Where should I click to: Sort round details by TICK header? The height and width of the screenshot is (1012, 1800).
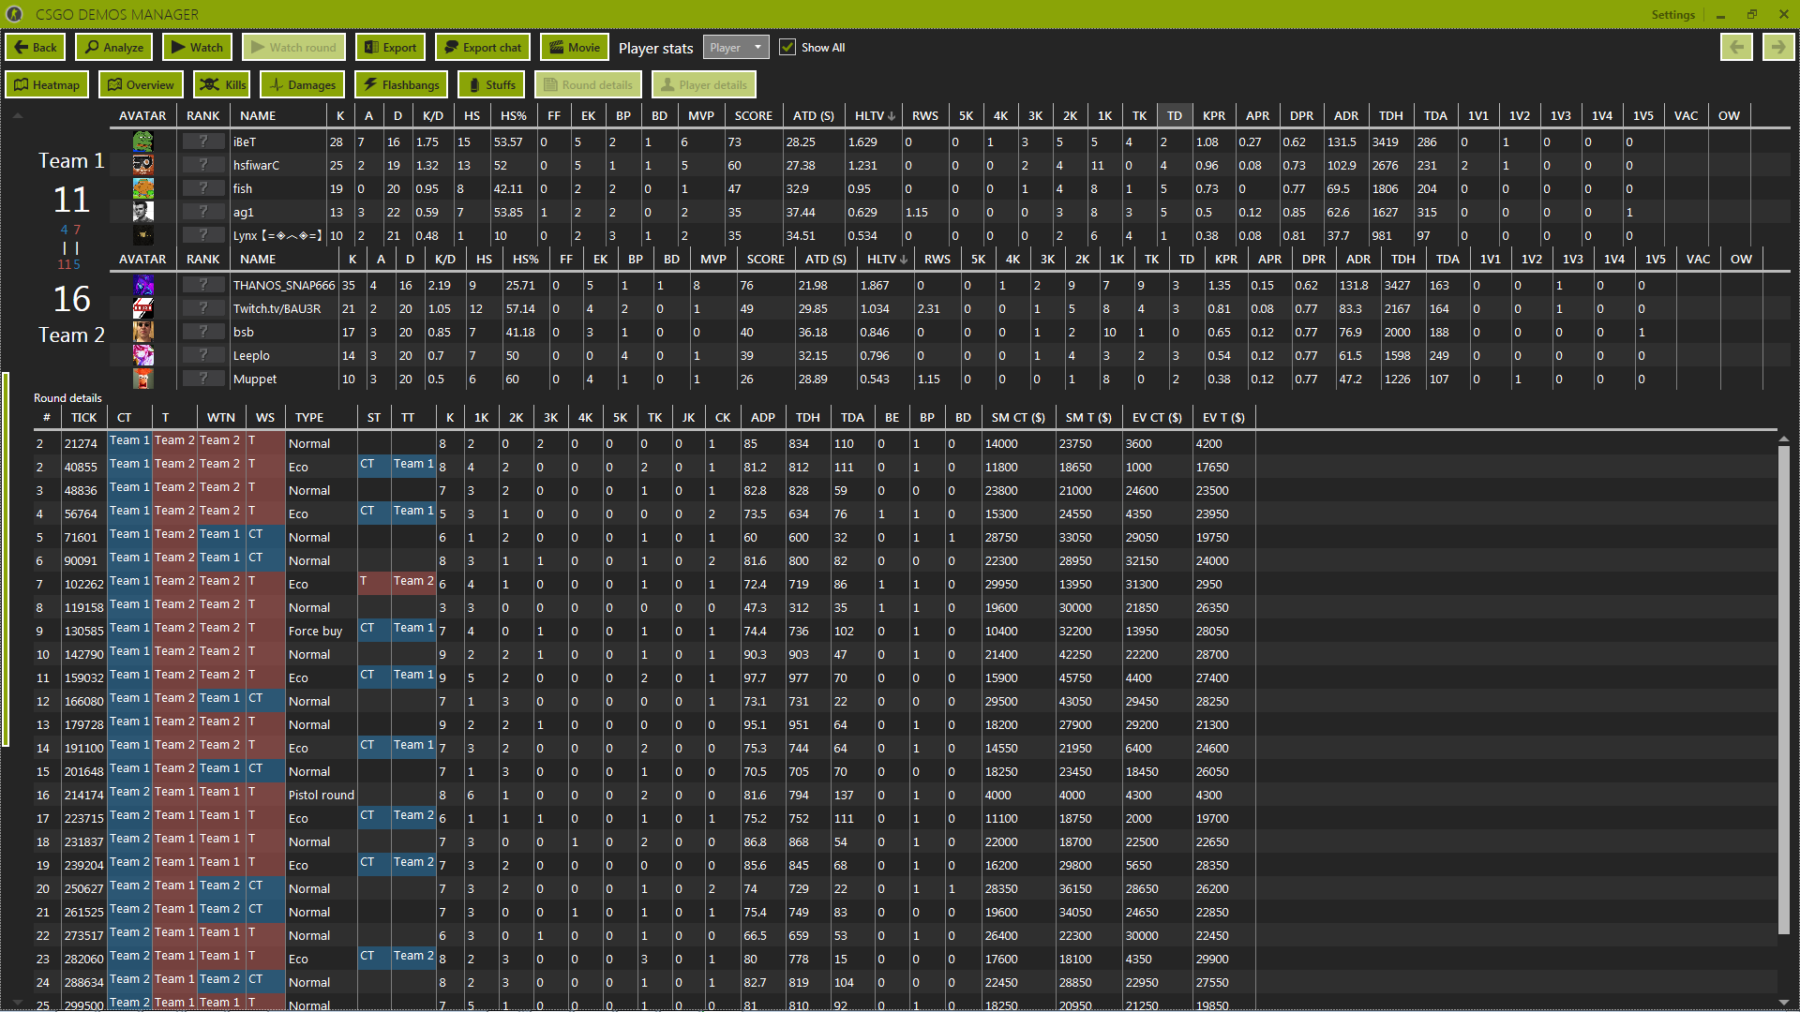tap(84, 418)
